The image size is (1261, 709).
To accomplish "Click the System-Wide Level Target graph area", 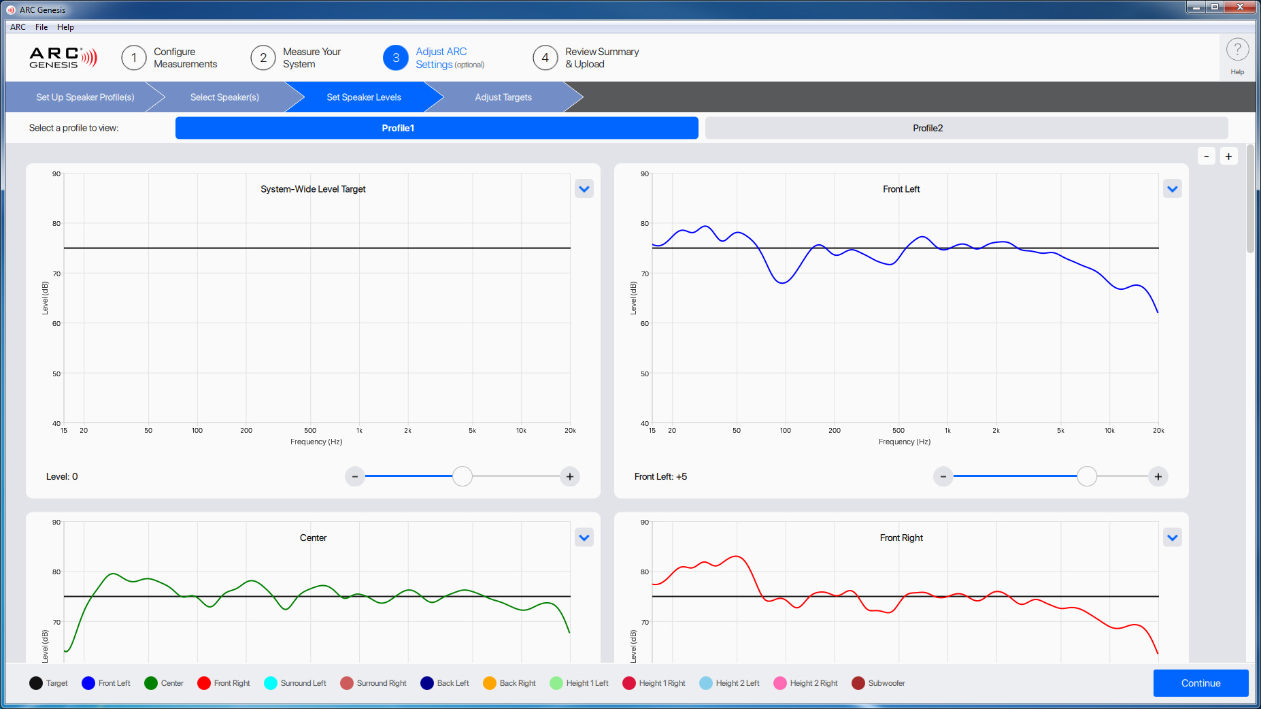I will [317, 298].
